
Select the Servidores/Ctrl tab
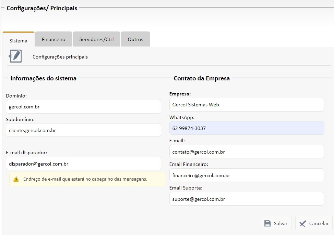click(96, 39)
